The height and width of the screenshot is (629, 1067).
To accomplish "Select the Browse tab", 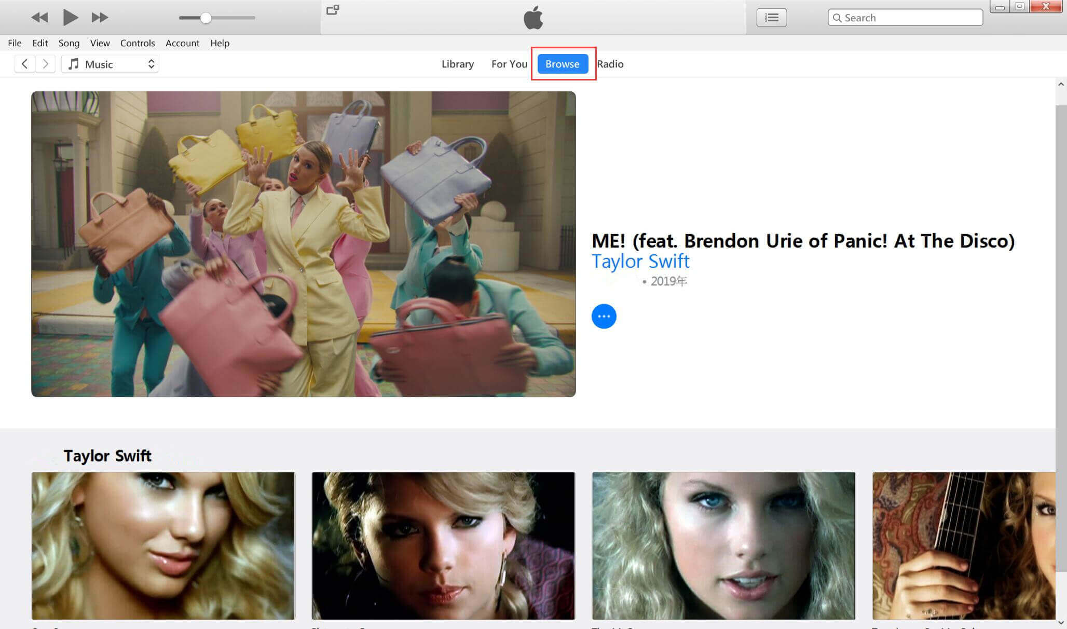I will coord(563,64).
